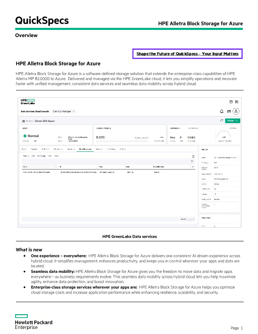Sort by the Name column arrow
Image resolution: width=258 pixels, height=334 pixels.
56,167
